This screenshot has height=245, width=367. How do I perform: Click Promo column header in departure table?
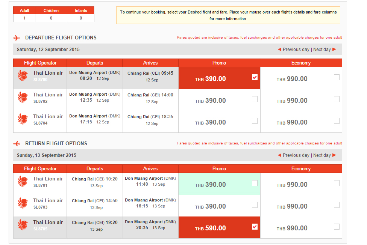(x=219, y=63)
